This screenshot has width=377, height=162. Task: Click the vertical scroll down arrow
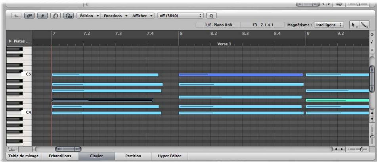(372, 119)
